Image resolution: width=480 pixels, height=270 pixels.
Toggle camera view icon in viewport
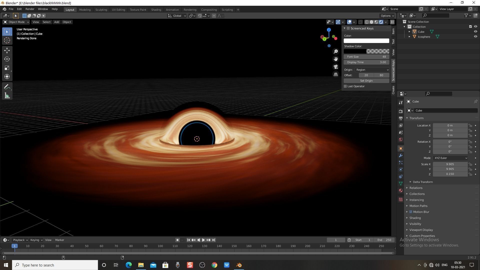336,67
